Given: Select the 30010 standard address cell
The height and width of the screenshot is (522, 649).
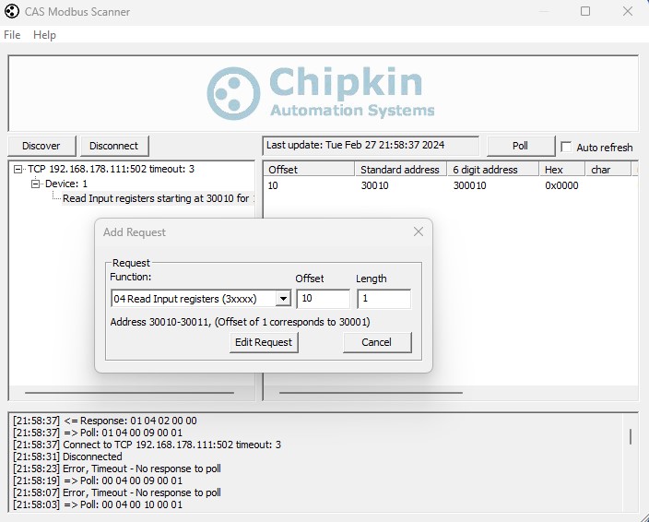Looking at the screenshot, I should (x=374, y=185).
